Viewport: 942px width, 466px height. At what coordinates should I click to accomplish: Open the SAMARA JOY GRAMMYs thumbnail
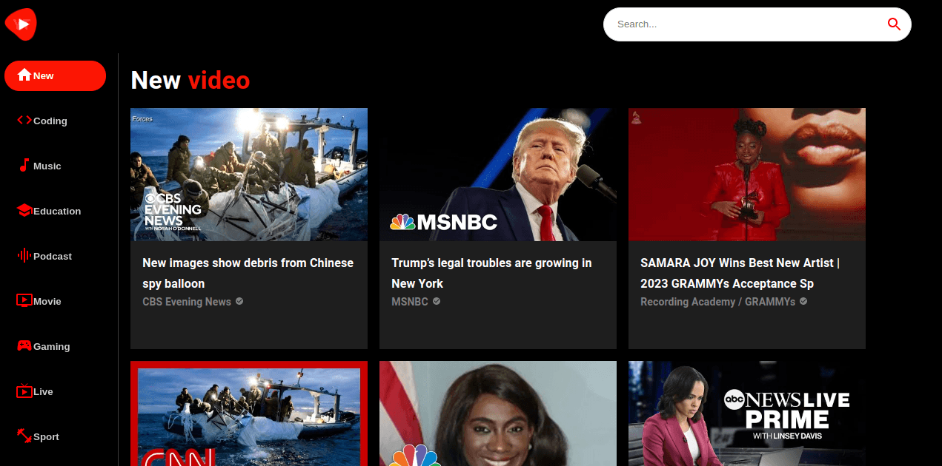click(x=747, y=175)
